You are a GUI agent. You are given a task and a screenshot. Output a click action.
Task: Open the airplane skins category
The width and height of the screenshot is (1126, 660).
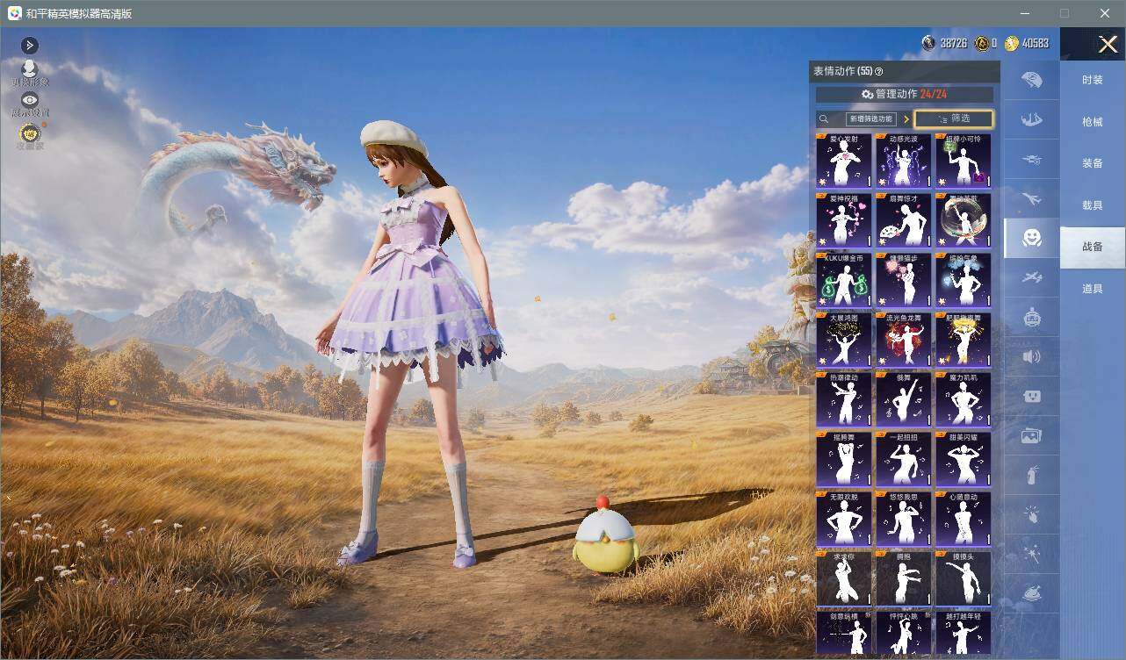(1032, 198)
